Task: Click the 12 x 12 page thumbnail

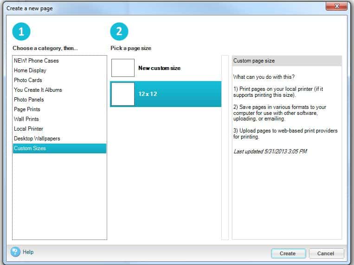Action: 123,94
